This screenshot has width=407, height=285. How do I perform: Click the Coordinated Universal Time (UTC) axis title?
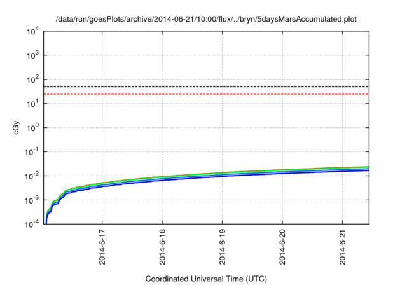pyautogui.click(x=206, y=279)
